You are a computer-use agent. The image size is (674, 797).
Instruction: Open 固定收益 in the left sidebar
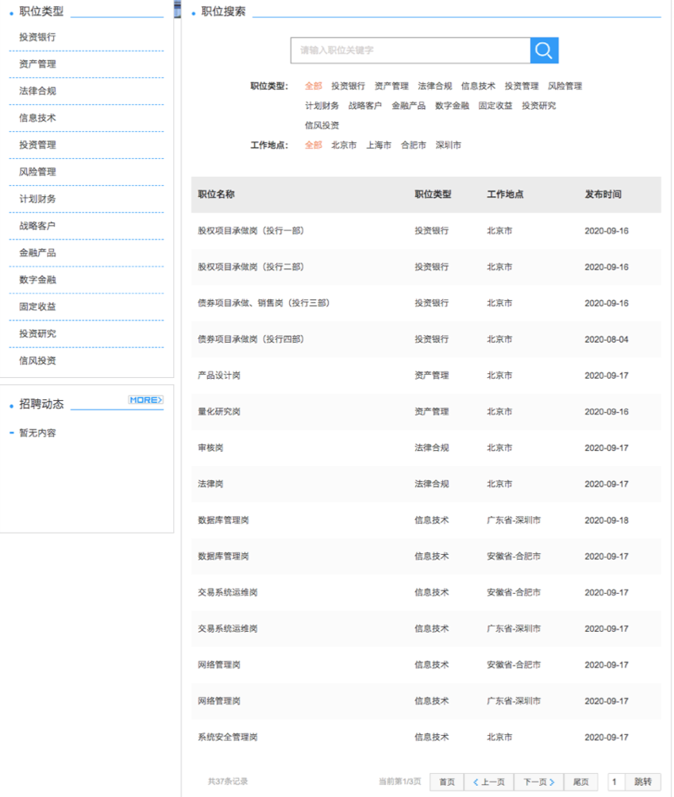[x=37, y=306]
